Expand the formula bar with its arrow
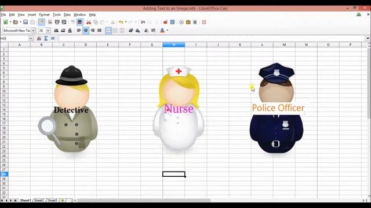371x208 pixels. coord(368,39)
